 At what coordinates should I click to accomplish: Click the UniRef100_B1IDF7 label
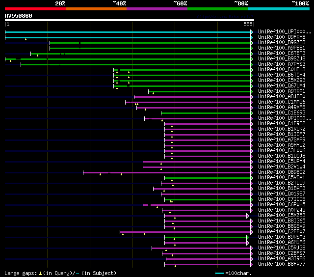click(282, 135)
